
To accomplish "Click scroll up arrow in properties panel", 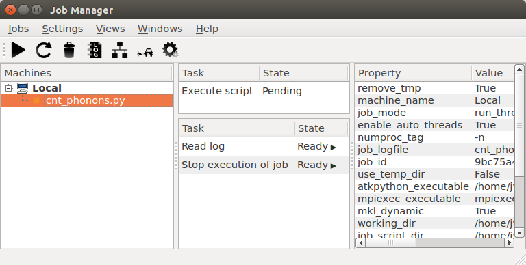I will point(519,70).
